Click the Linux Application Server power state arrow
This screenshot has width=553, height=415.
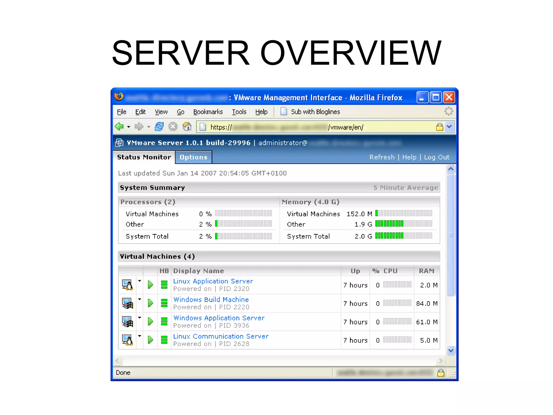[151, 285]
